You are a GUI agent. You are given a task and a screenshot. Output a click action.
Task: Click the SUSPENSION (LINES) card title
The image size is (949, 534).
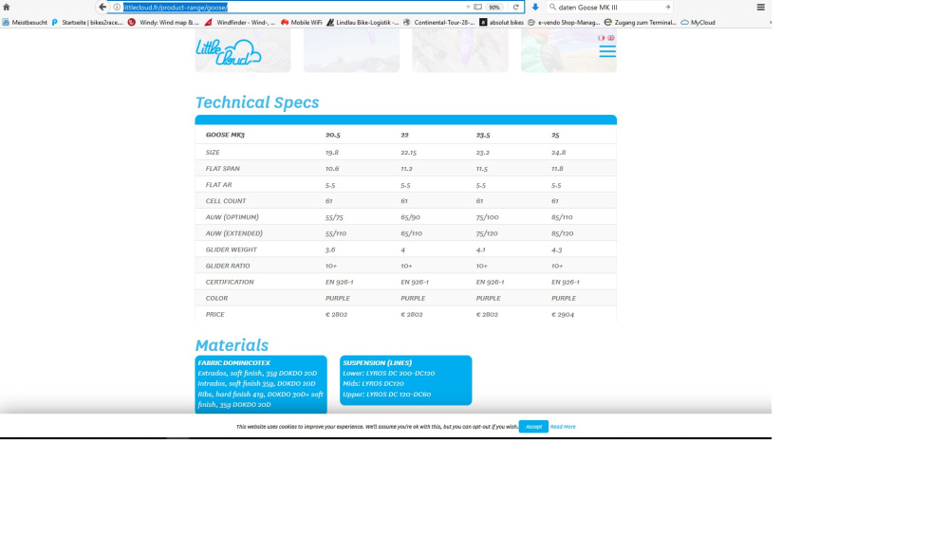[377, 363]
